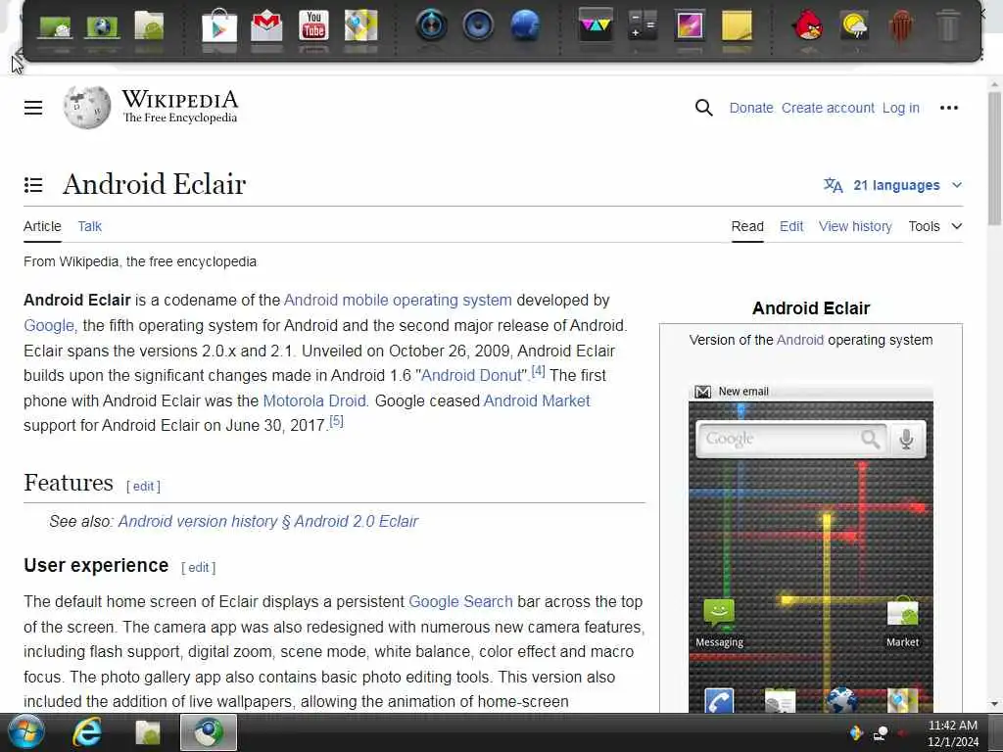Click the Donate link
The width and height of the screenshot is (1003, 752).
click(751, 108)
